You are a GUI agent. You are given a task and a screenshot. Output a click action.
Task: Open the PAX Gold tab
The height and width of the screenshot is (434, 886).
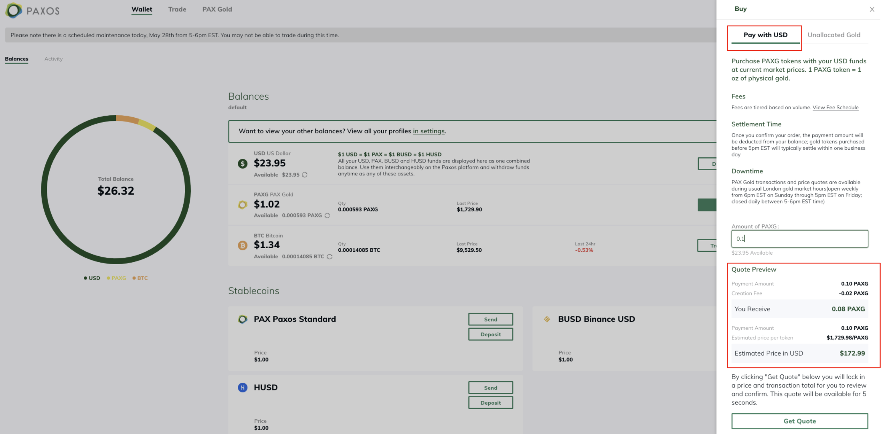[217, 9]
